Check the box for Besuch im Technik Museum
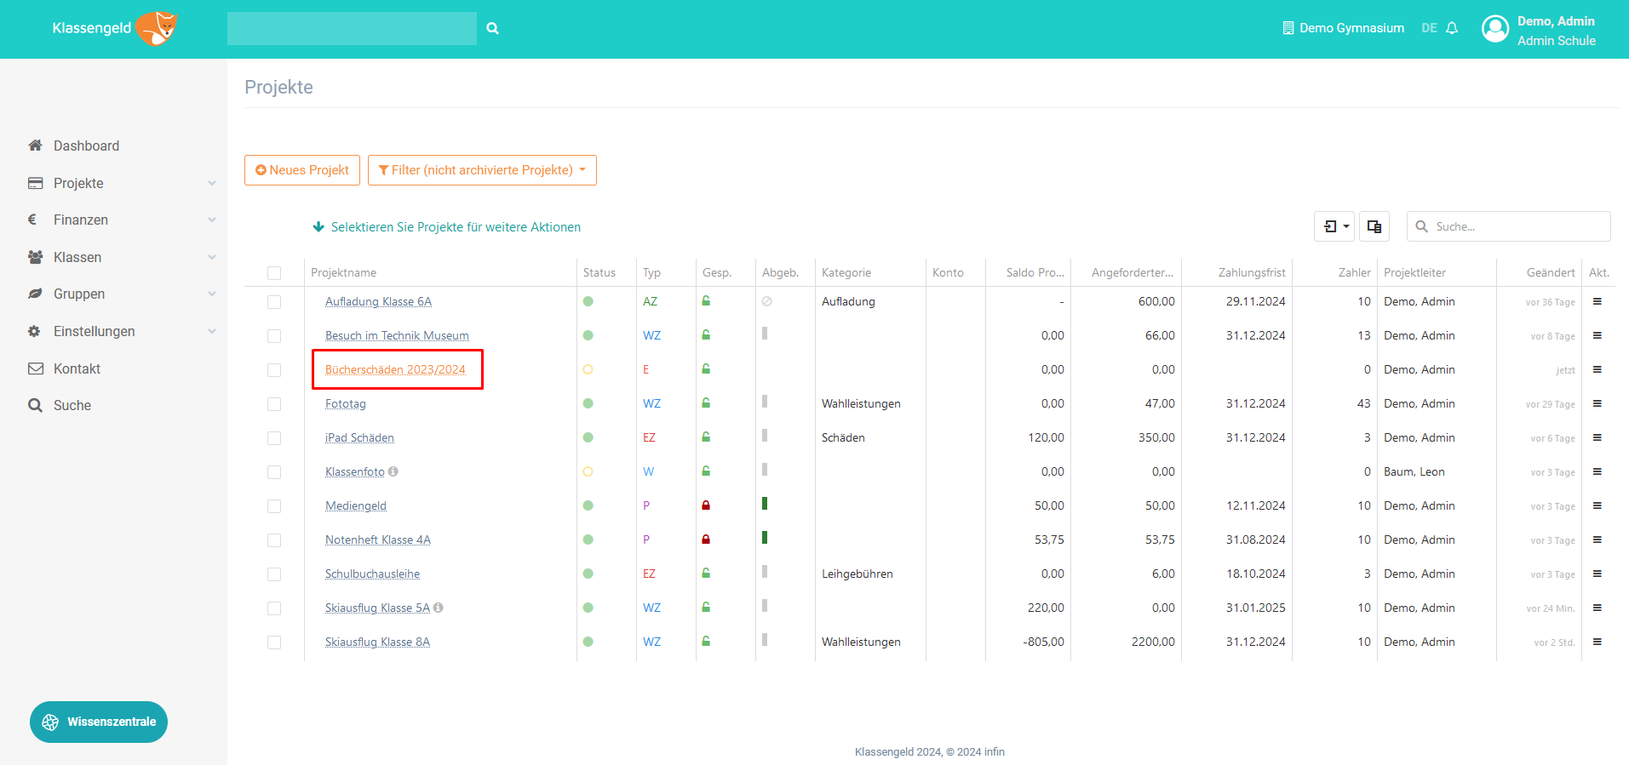This screenshot has height=765, width=1629. (274, 336)
